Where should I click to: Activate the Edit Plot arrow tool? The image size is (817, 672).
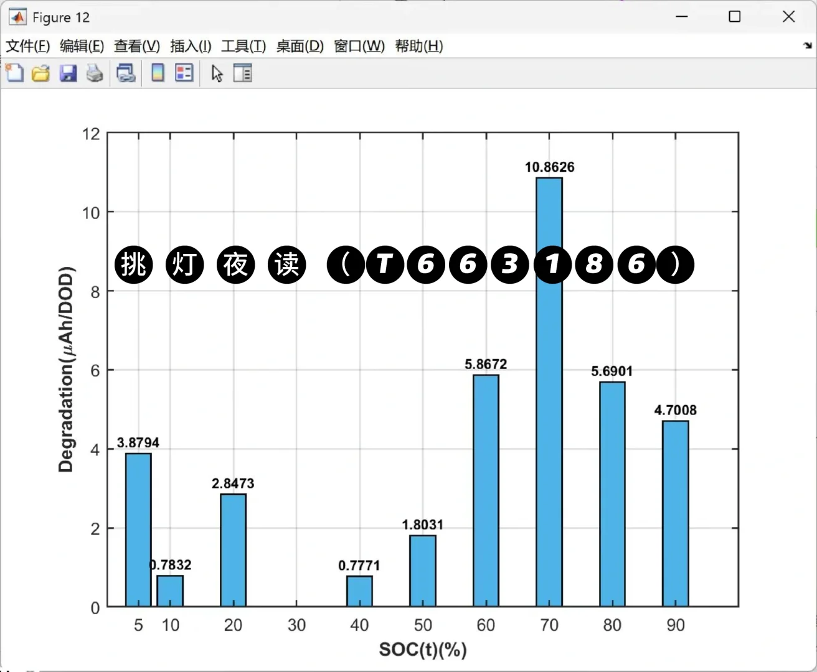pos(217,73)
